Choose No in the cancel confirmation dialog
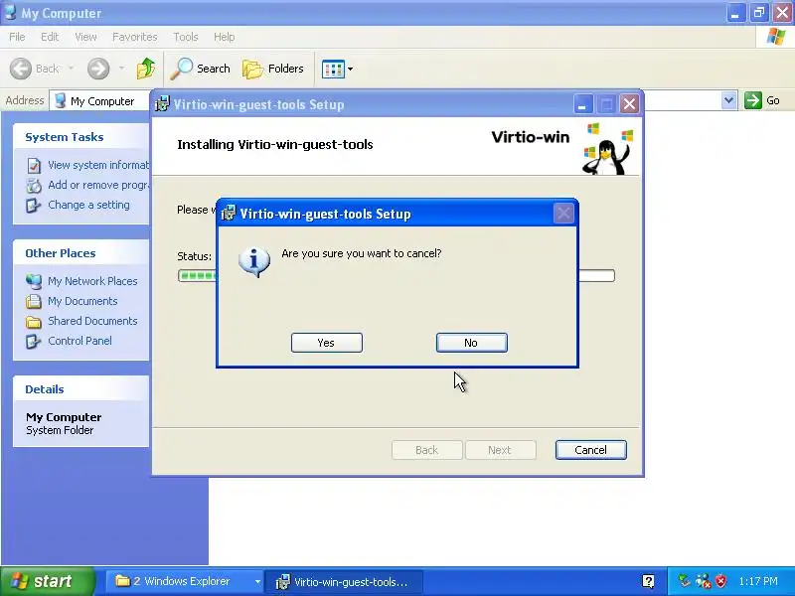 coord(471,343)
